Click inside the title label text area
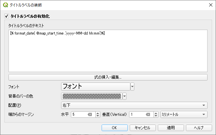The image size is (216, 135). point(108,51)
